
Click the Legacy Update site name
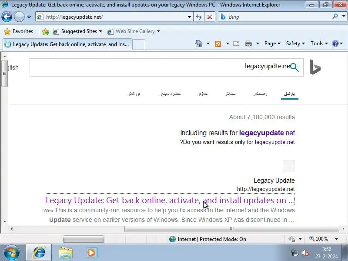point(274,181)
